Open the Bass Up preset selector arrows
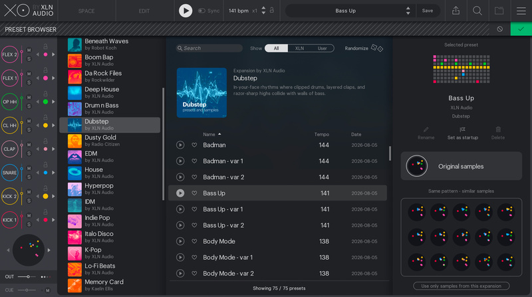 pyautogui.click(x=408, y=11)
